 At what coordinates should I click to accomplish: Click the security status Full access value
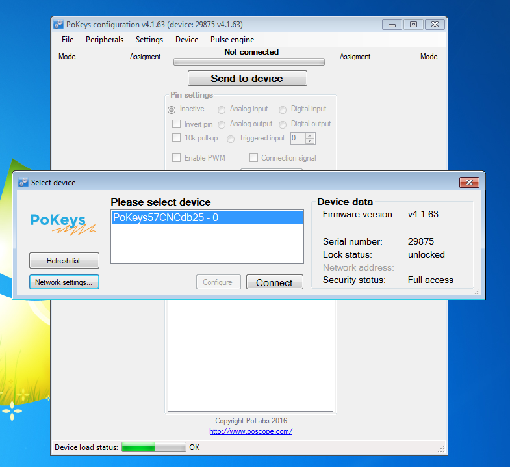click(430, 280)
